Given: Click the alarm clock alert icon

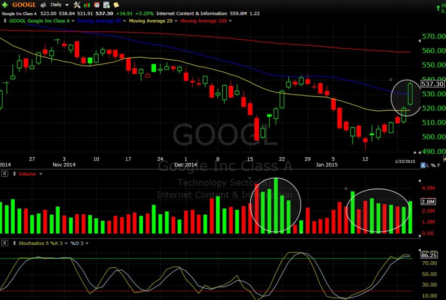Looking at the screenshot, I should 97,5.
